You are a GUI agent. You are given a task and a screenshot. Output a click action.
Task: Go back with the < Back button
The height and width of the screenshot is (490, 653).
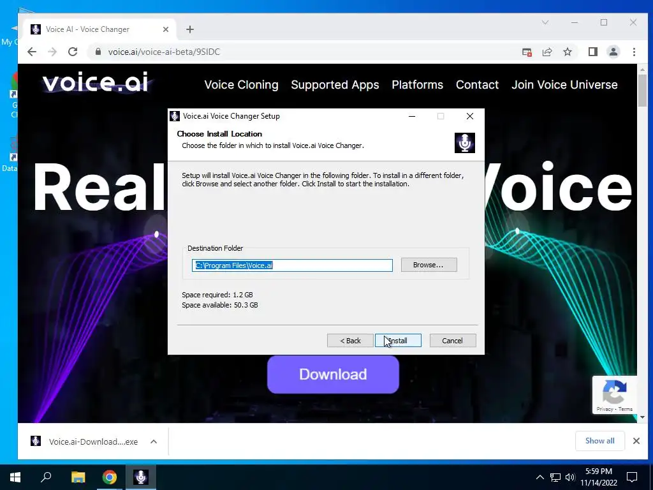[x=350, y=341]
